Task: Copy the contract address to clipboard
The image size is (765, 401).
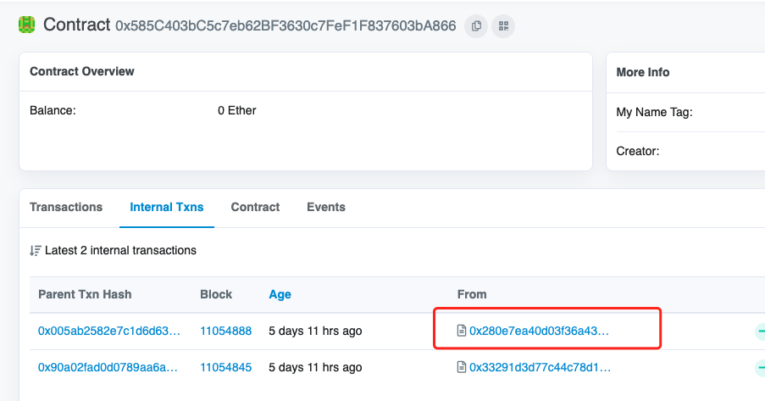Action: pyautogui.click(x=476, y=26)
